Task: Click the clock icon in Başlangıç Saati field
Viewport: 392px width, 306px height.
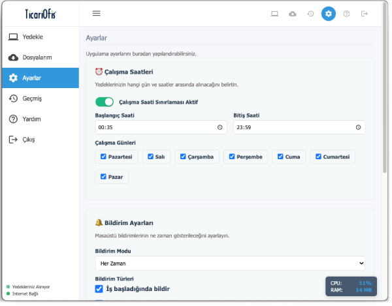Action: pyautogui.click(x=220, y=128)
